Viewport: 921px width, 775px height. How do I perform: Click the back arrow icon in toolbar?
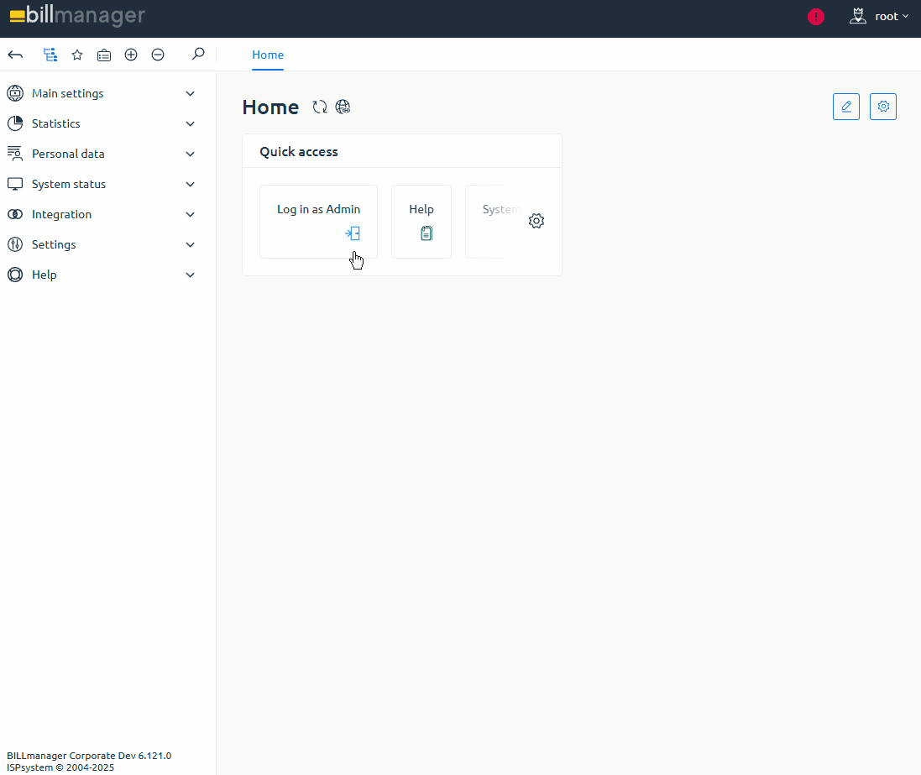click(15, 55)
